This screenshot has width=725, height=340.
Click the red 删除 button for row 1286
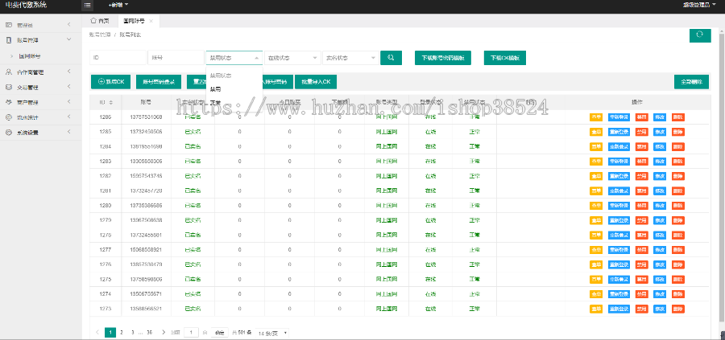(678, 117)
